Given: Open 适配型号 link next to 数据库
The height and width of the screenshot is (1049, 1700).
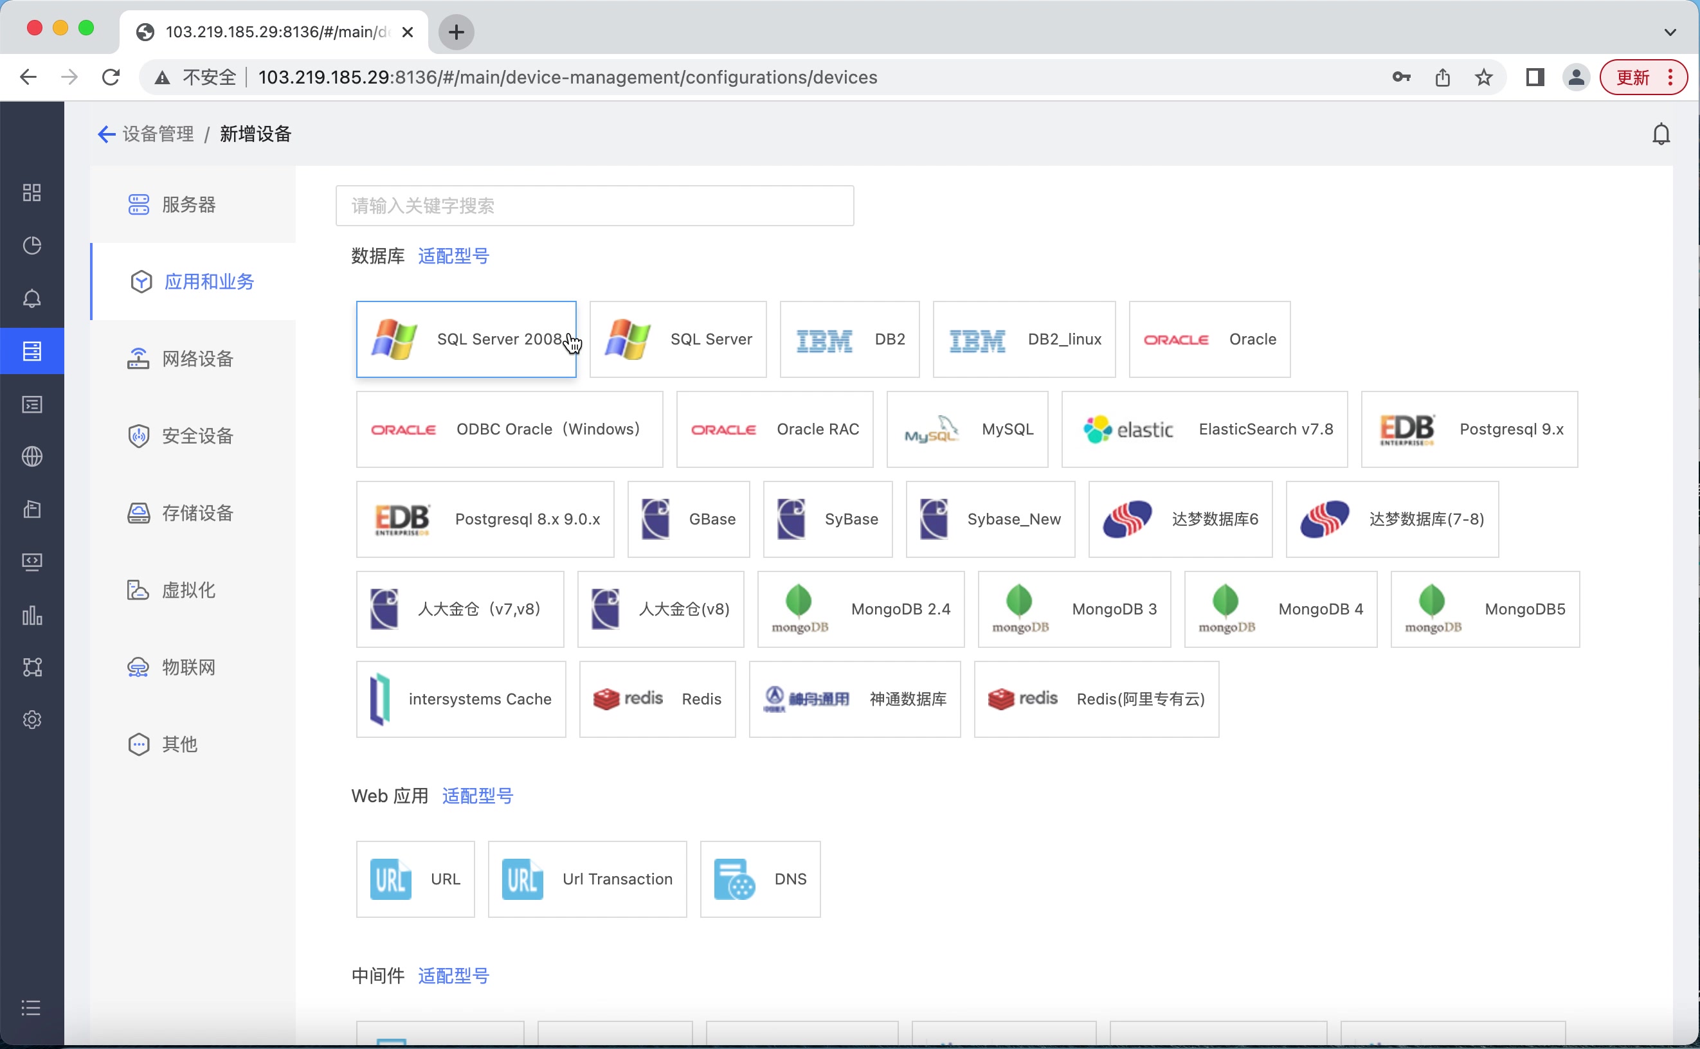Looking at the screenshot, I should pos(454,256).
